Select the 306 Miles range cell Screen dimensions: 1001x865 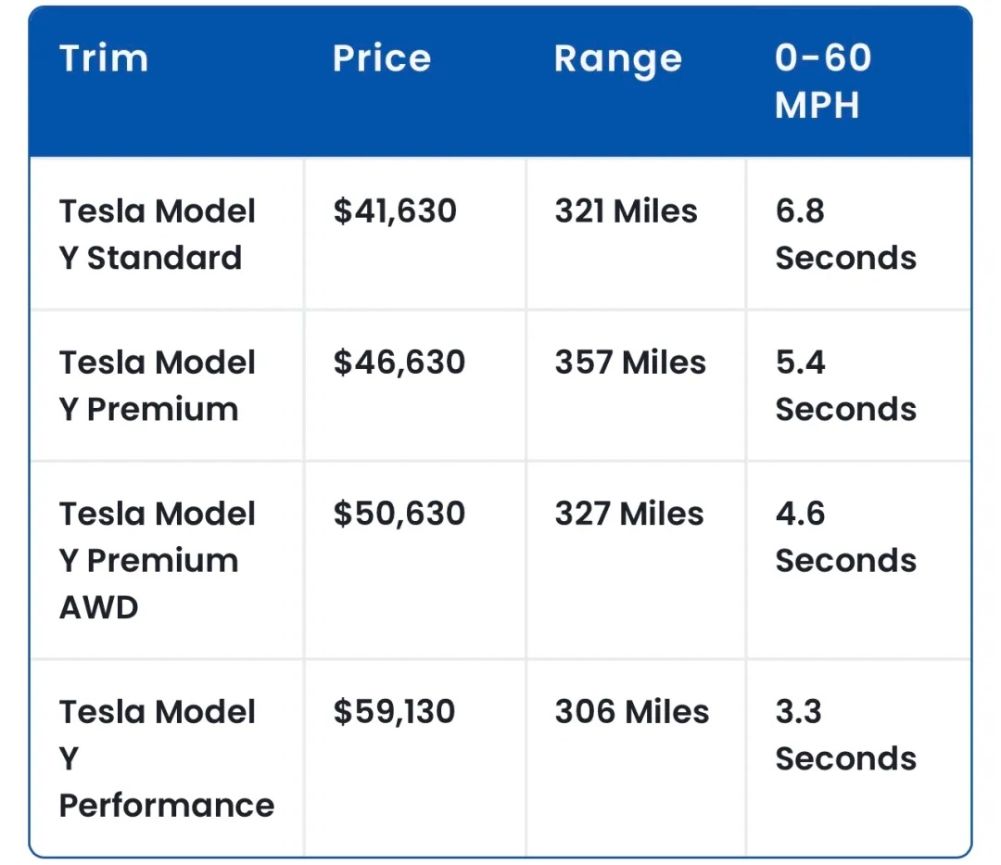[631, 712]
